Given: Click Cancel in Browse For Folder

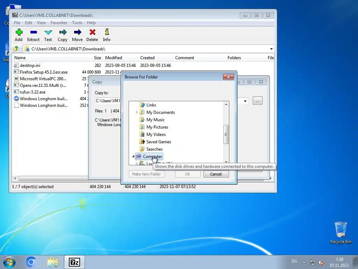Looking at the screenshot, I should 216,174.
